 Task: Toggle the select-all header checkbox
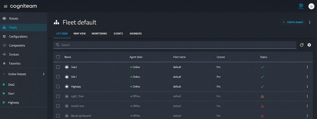tap(58, 57)
